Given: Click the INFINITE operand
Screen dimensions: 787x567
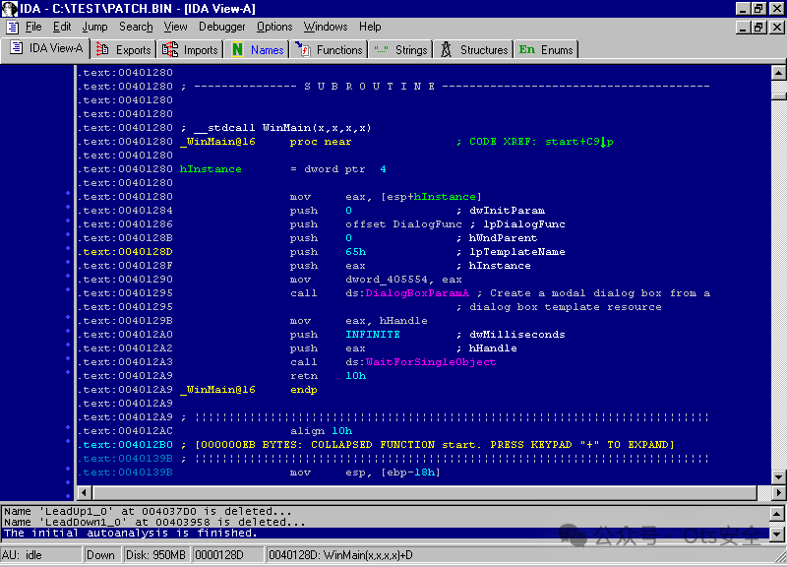Looking at the screenshot, I should click(x=373, y=335).
